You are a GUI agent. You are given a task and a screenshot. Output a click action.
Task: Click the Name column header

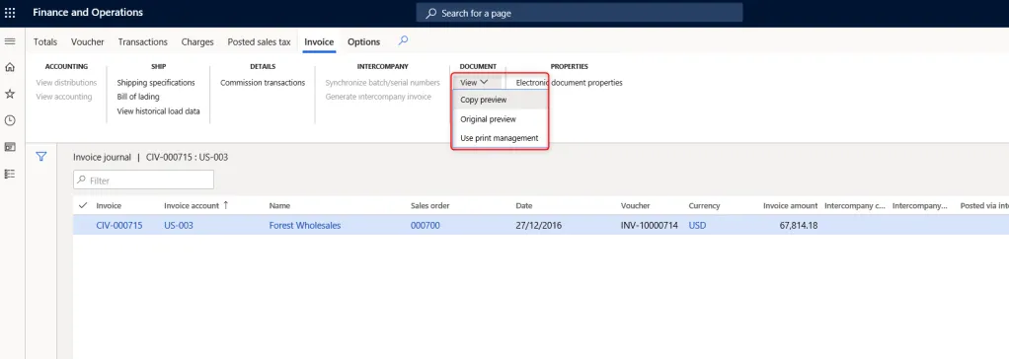279,206
